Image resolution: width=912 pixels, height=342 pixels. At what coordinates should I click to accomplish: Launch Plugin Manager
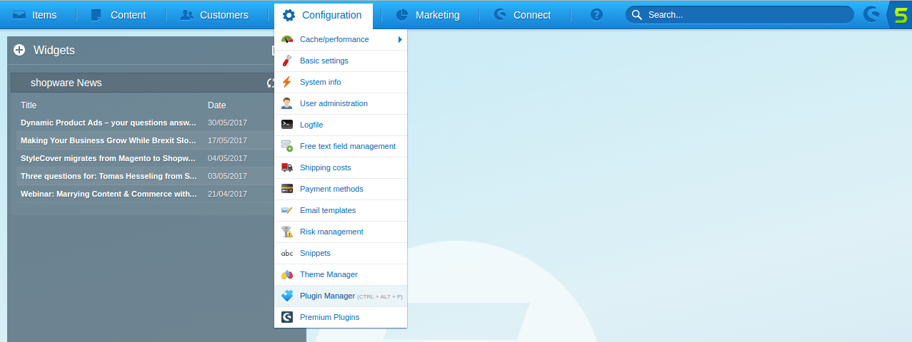point(341,296)
